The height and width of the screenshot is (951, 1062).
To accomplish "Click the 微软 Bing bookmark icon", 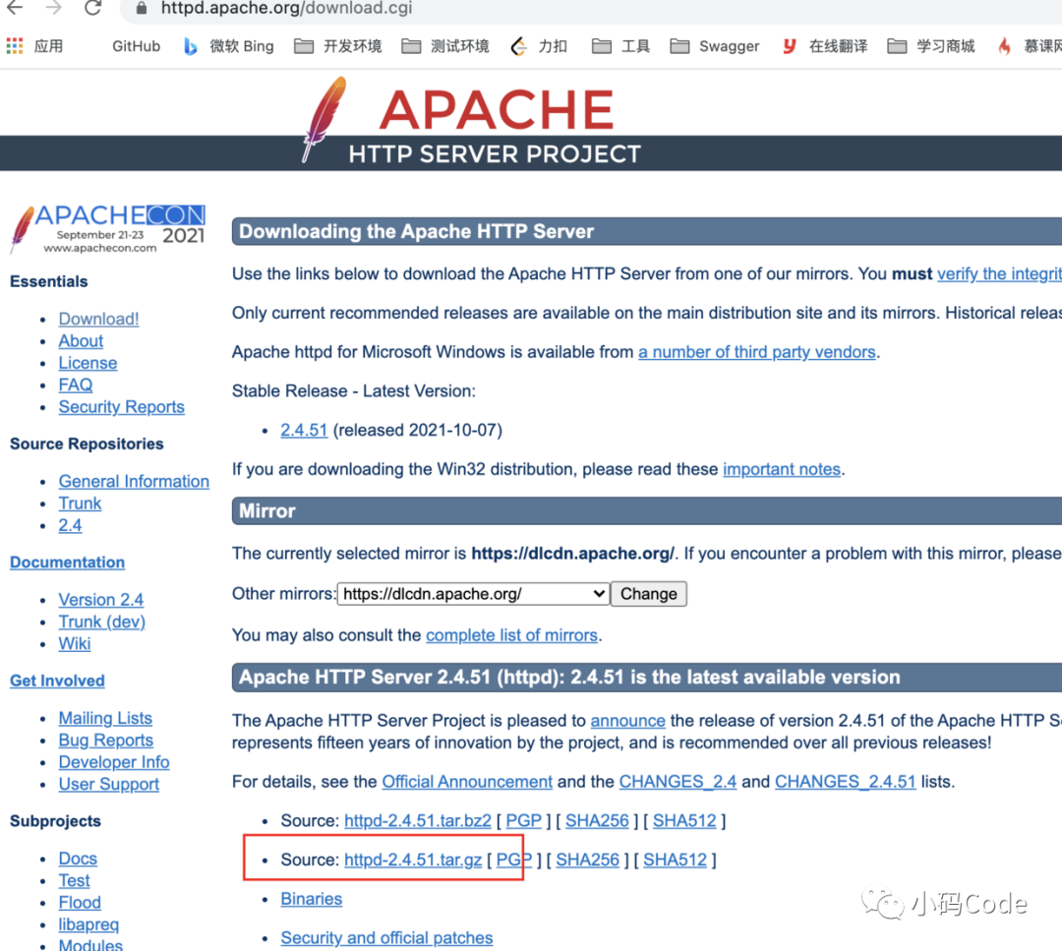I will tap(190, 45).
